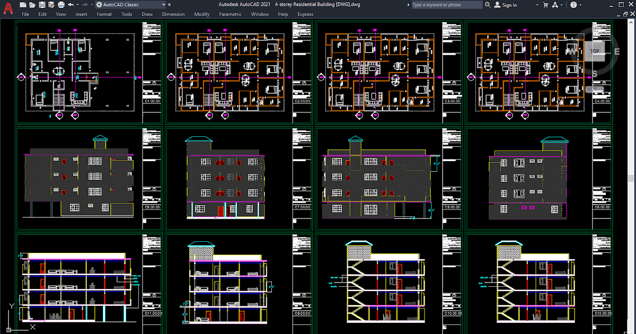The height and width of the screenshot is (334, 636).
Task: Click the Save As icon
Action: click(x=51, y=4)
